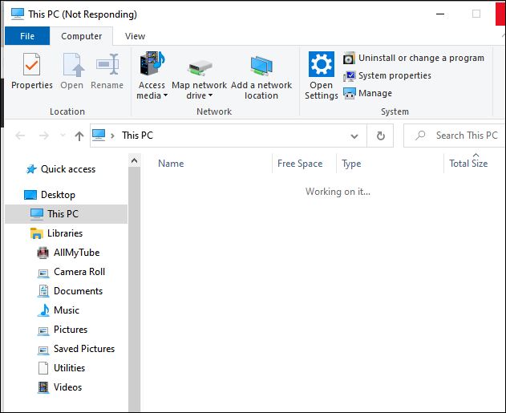This screenshot has height=413, width=506.
Task: Go back with the back arrow
Action: click(20, 136)
